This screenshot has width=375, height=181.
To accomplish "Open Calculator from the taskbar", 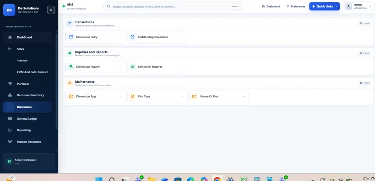I will pyautogui.click(x=257, y=179).
